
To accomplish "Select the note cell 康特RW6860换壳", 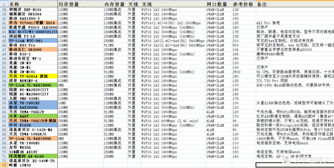I will coord(295,54).
